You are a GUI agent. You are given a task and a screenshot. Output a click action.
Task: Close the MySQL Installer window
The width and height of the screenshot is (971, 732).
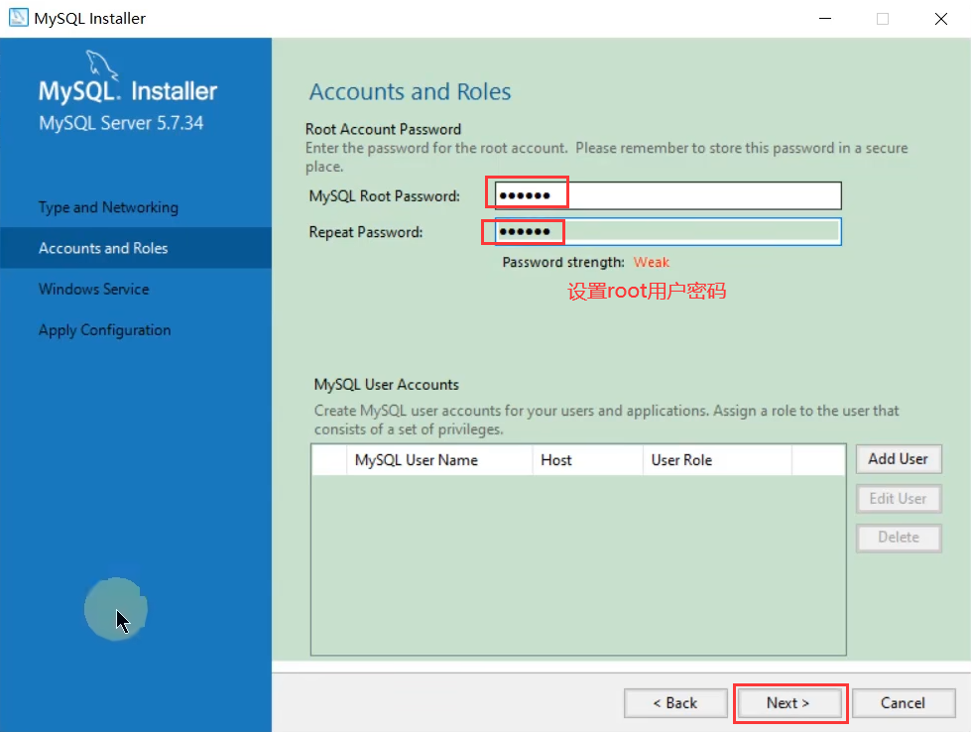click(x=941, y=19)
